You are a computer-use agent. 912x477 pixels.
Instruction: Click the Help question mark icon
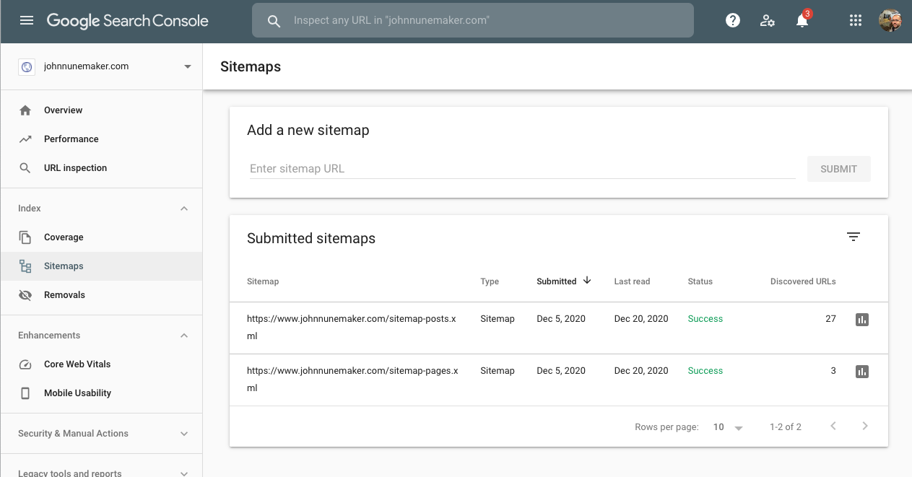click(733, 21)
